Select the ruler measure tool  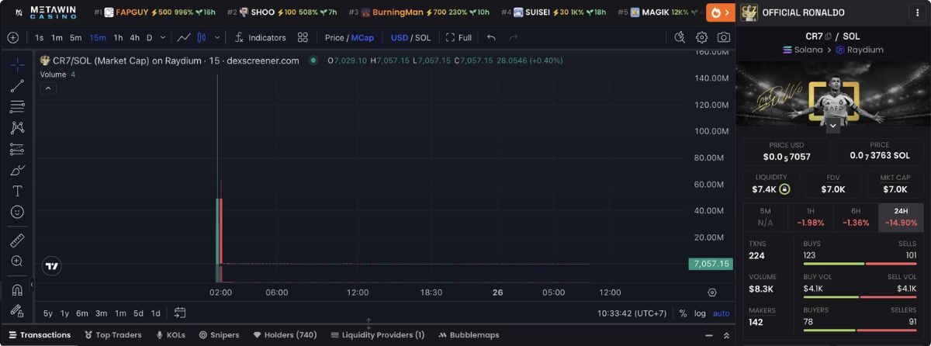pyautogui.click(x=17, y=240)
